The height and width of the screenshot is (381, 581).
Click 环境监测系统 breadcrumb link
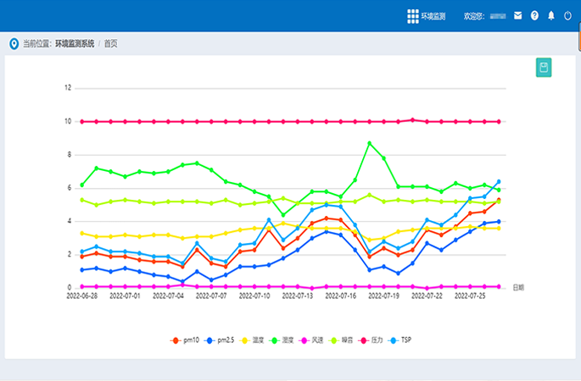[75, 43]
